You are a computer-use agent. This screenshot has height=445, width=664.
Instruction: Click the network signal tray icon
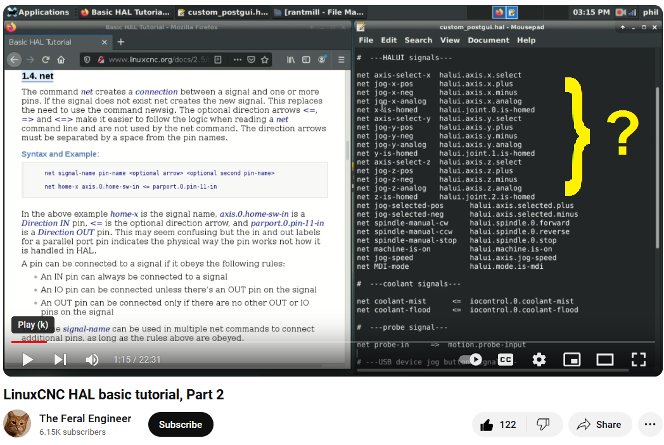coord(632,12)
